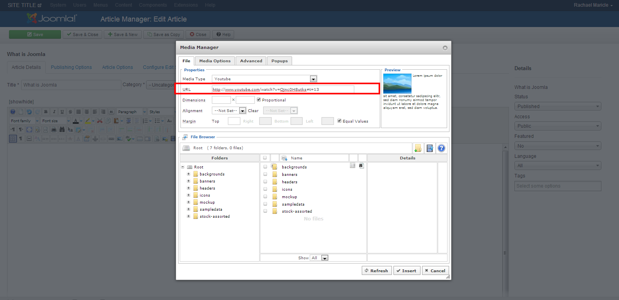Viewport: 619px width, 300px height.
Task: Open the Access Public dropdown
Action: point(558,126)
